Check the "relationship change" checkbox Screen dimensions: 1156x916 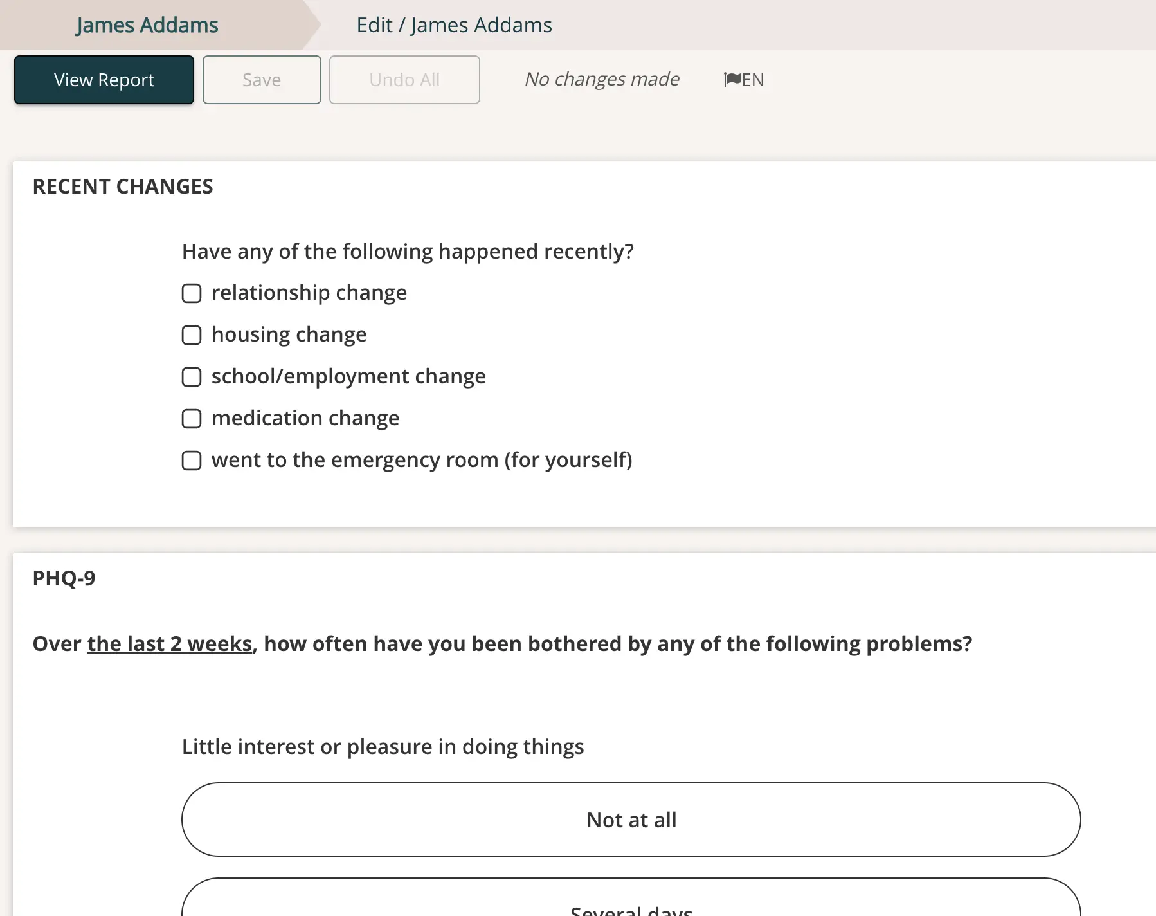(192, 293)
